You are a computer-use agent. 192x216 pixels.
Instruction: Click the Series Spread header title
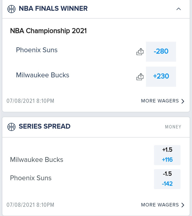point(44,126)
